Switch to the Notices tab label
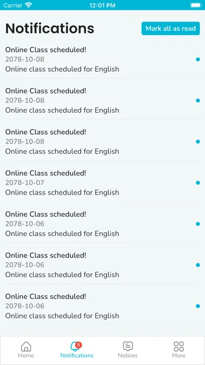 pos(128,356)
